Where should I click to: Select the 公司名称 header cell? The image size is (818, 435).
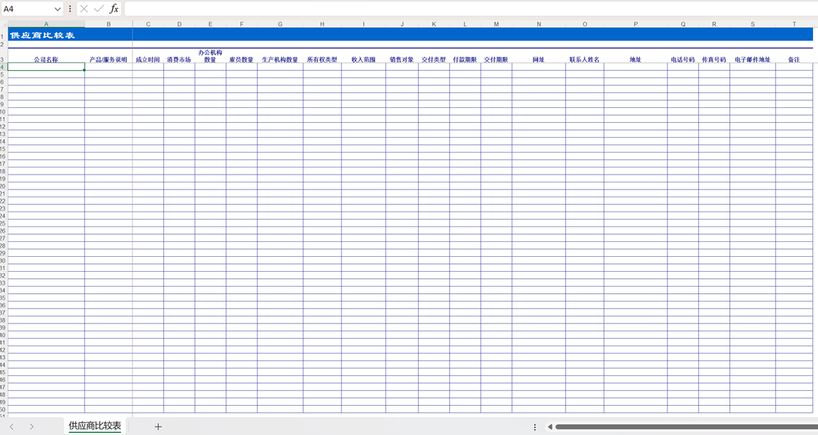(x=46, y=60)
